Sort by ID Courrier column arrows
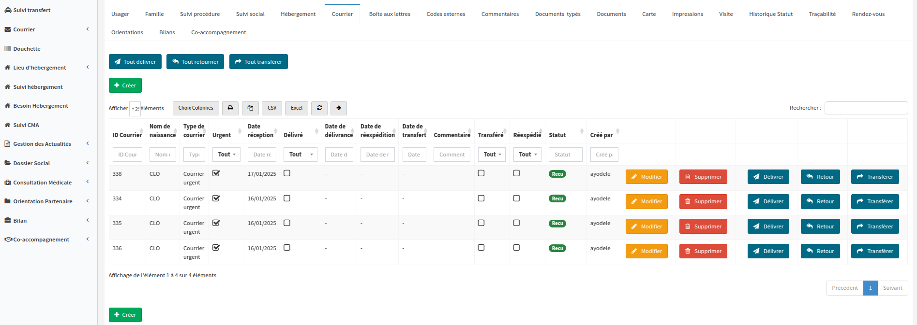The width and height of the screenshot is (917, 325). tap(141, 131)
